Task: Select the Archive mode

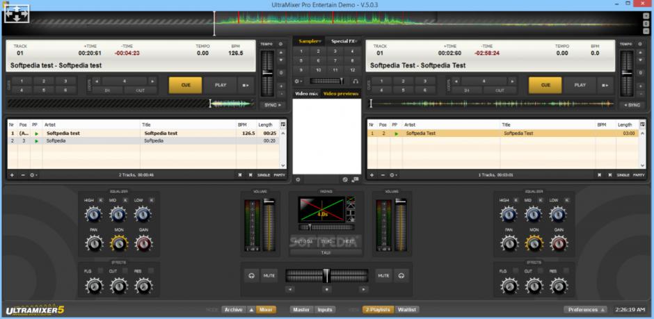Action: click(x=233, y=310)
